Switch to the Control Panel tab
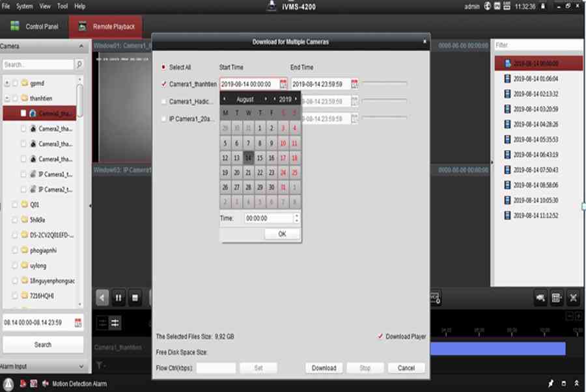 tap(36, 27)
